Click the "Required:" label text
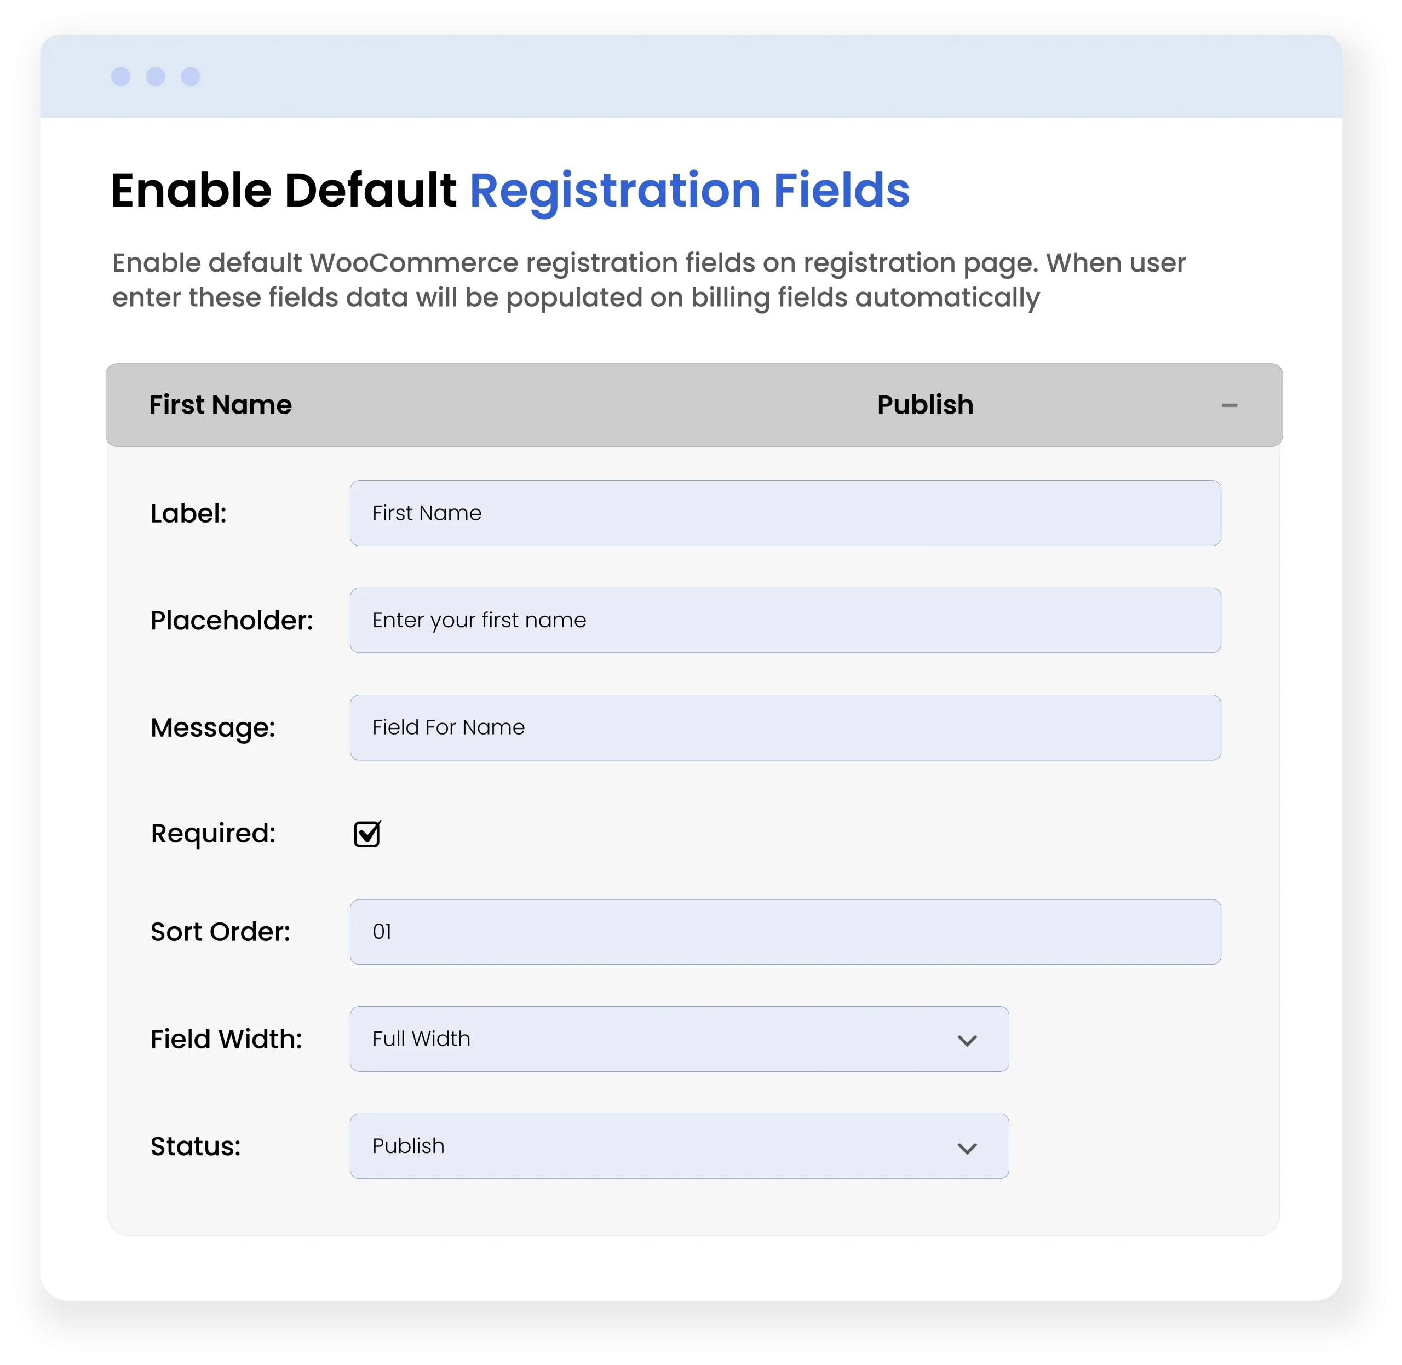The width and height of the screenshot is (1402, 1365). point(213,833)
